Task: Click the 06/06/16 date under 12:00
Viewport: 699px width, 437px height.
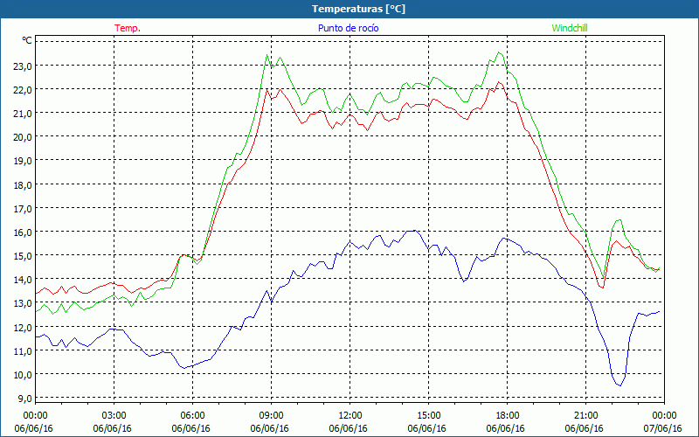Action: click(x=349, y=428)
